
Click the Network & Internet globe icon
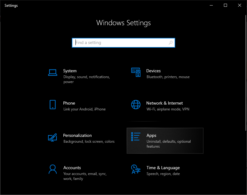coord(136,105)
